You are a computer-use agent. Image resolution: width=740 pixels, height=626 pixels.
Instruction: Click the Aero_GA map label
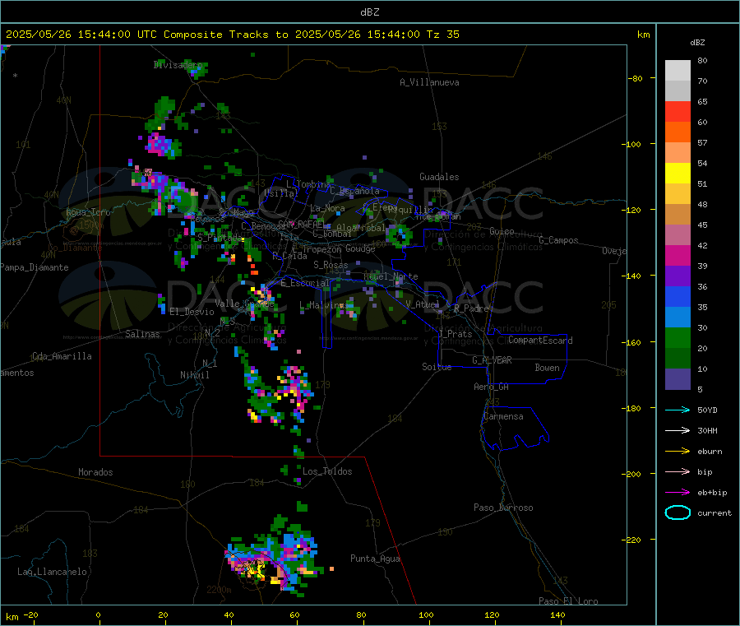pos(492,387)
